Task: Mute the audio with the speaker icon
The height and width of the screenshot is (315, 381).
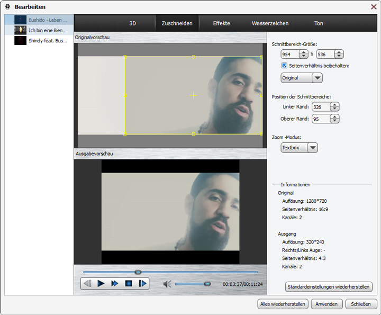Action: [167, 284]
